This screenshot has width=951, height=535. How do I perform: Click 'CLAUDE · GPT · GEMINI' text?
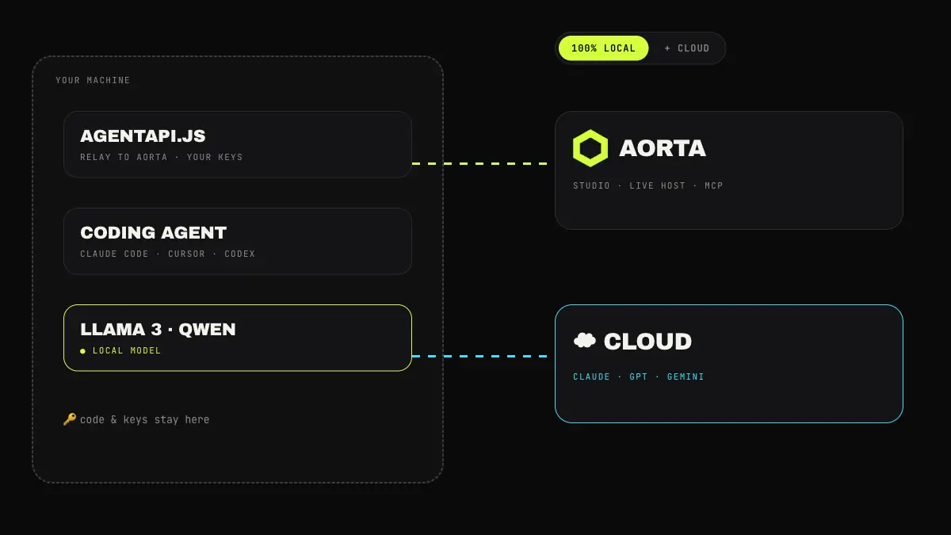(639, 377)
